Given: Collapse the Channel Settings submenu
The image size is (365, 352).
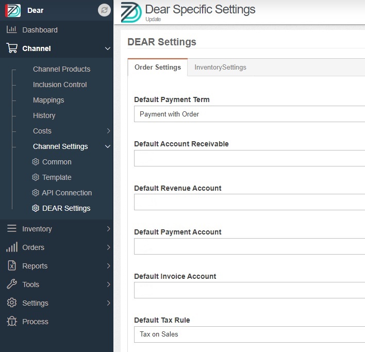Looking at the screenshot, I should pyautogui.click(x=108, y=146).
